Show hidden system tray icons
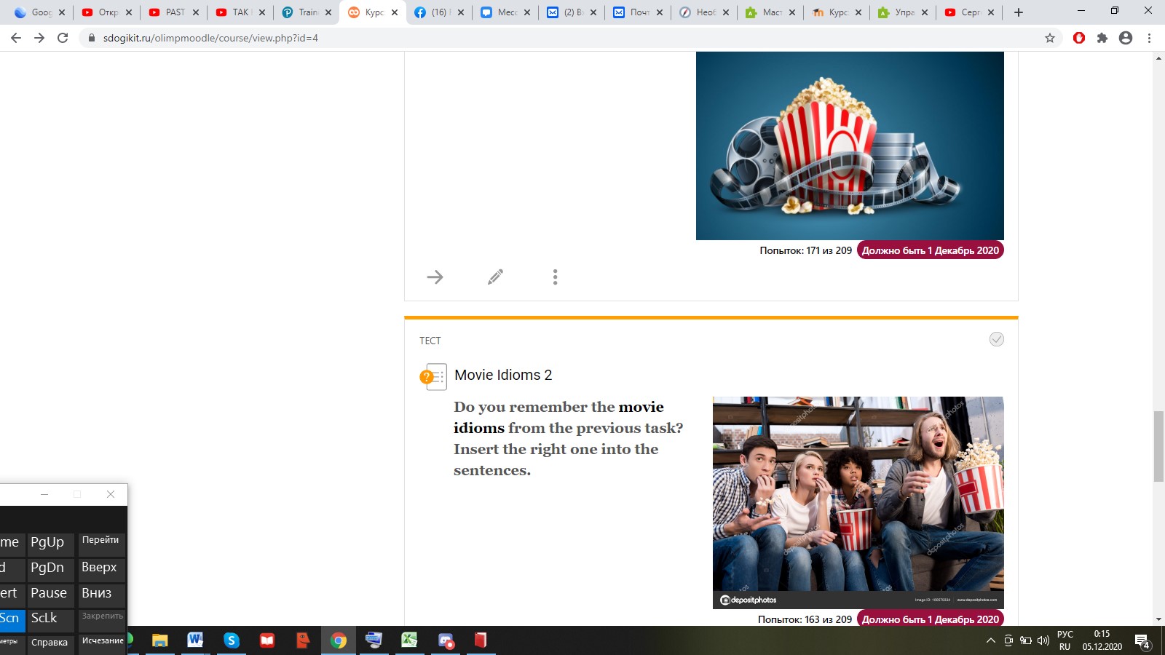Viewport: 1165px width, 655px height. click(991, 640)
